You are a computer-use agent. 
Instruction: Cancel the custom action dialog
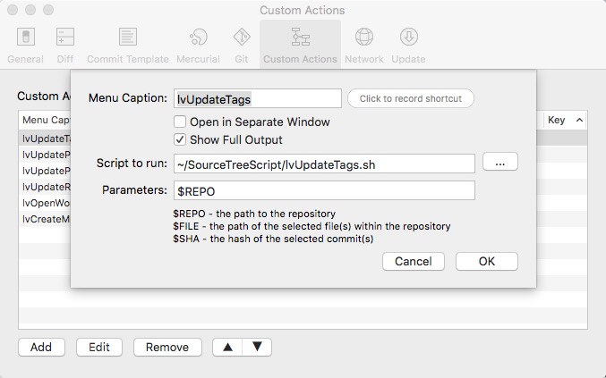click(x=413, y=261)
